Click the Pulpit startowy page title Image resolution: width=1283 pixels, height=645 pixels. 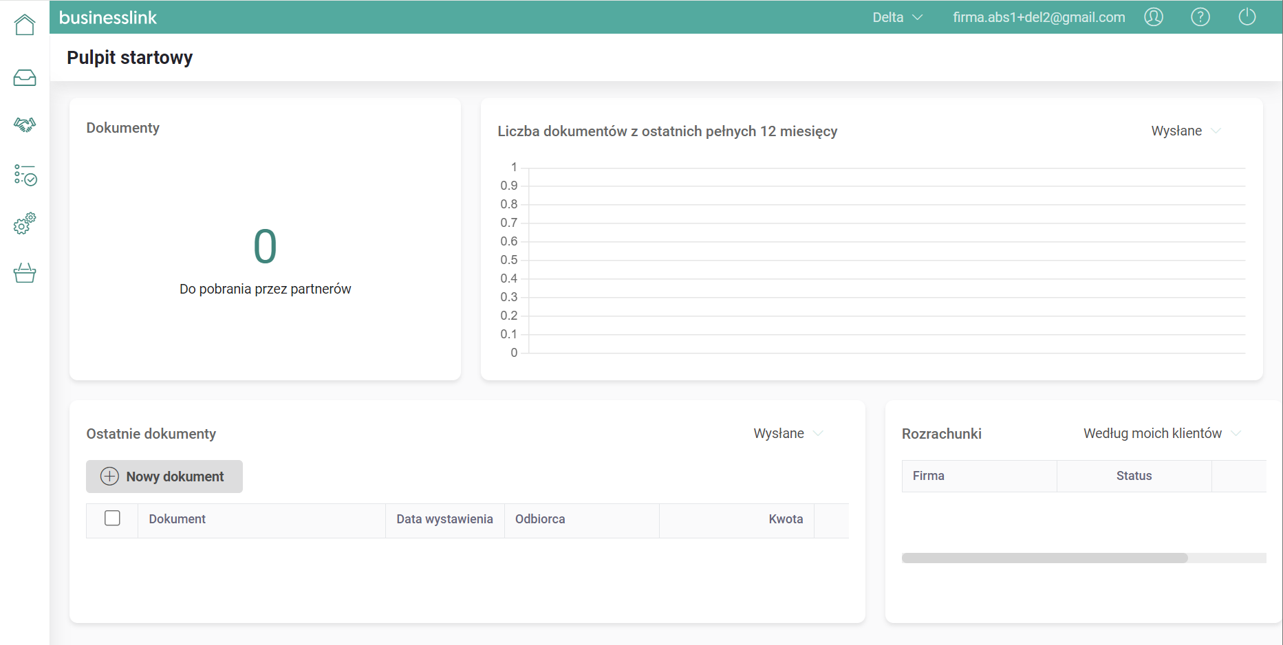point(130,58)
